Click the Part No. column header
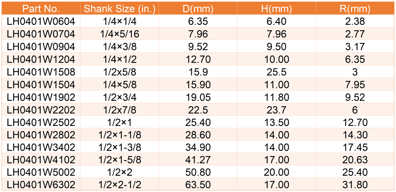 pyautogui.click(x=41, y=8)
